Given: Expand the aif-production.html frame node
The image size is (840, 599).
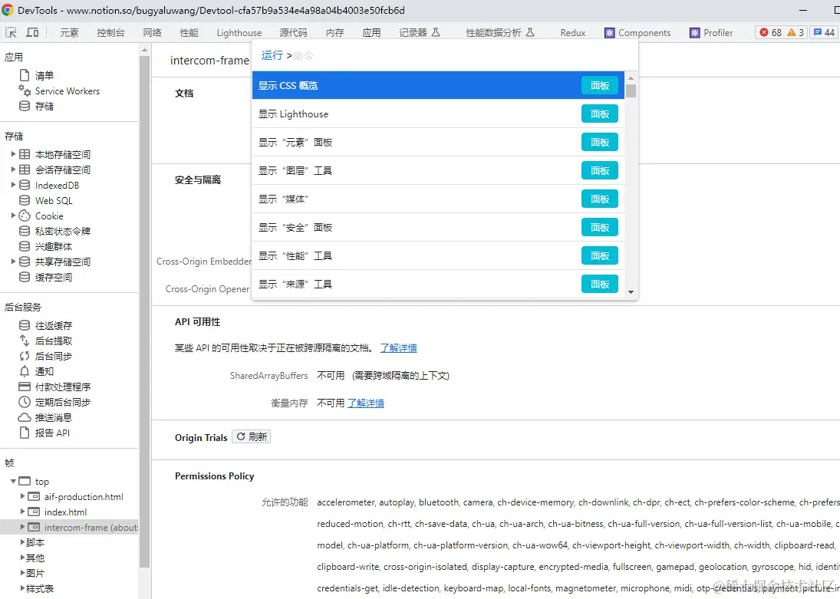Looking at the screenshot, I should point(22,497).
